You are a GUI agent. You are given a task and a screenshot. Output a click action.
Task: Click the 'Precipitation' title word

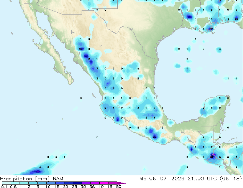16,179
